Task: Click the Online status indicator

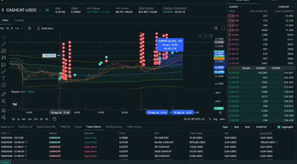Action: coord(5,162)
